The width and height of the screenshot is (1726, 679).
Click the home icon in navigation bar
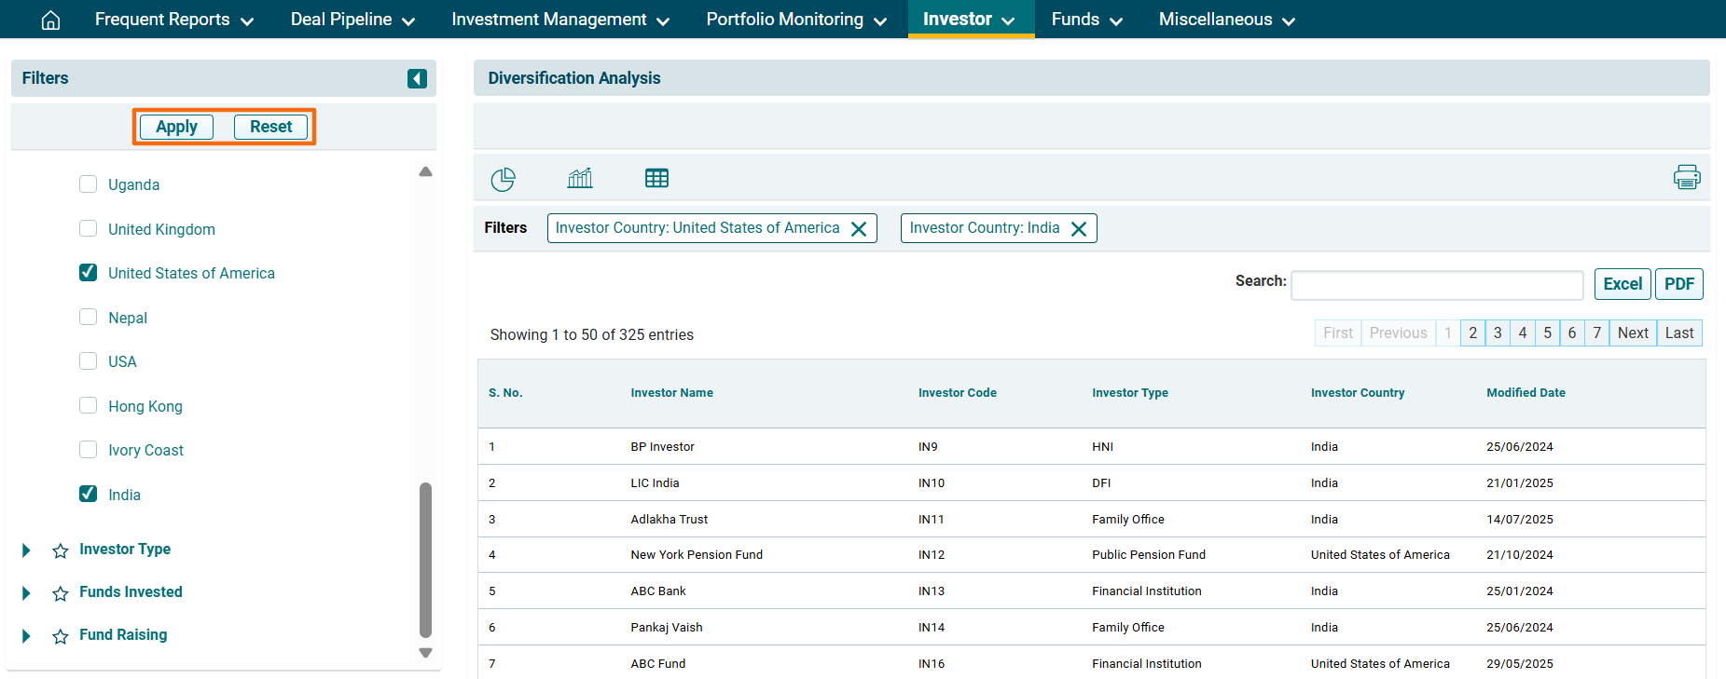click(x=51, y=20)
